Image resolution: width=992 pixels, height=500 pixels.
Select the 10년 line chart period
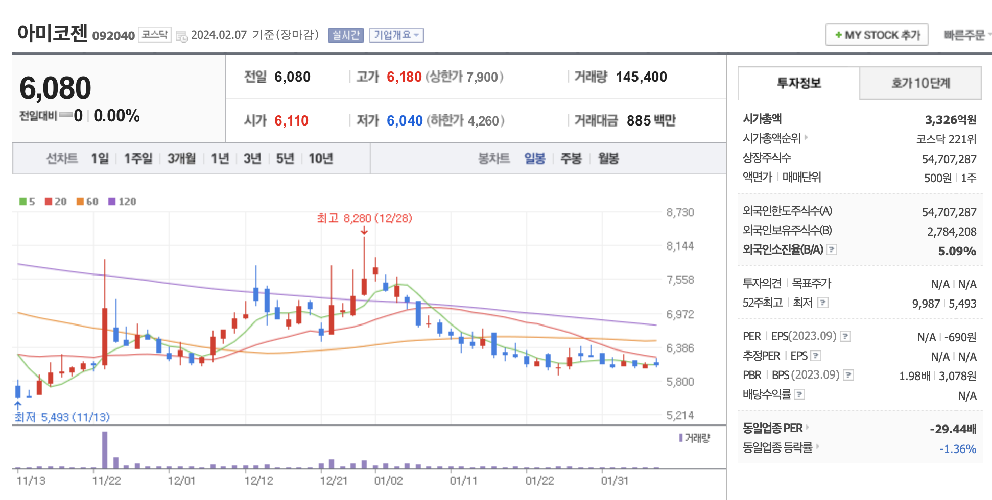[x=321, y=158]
